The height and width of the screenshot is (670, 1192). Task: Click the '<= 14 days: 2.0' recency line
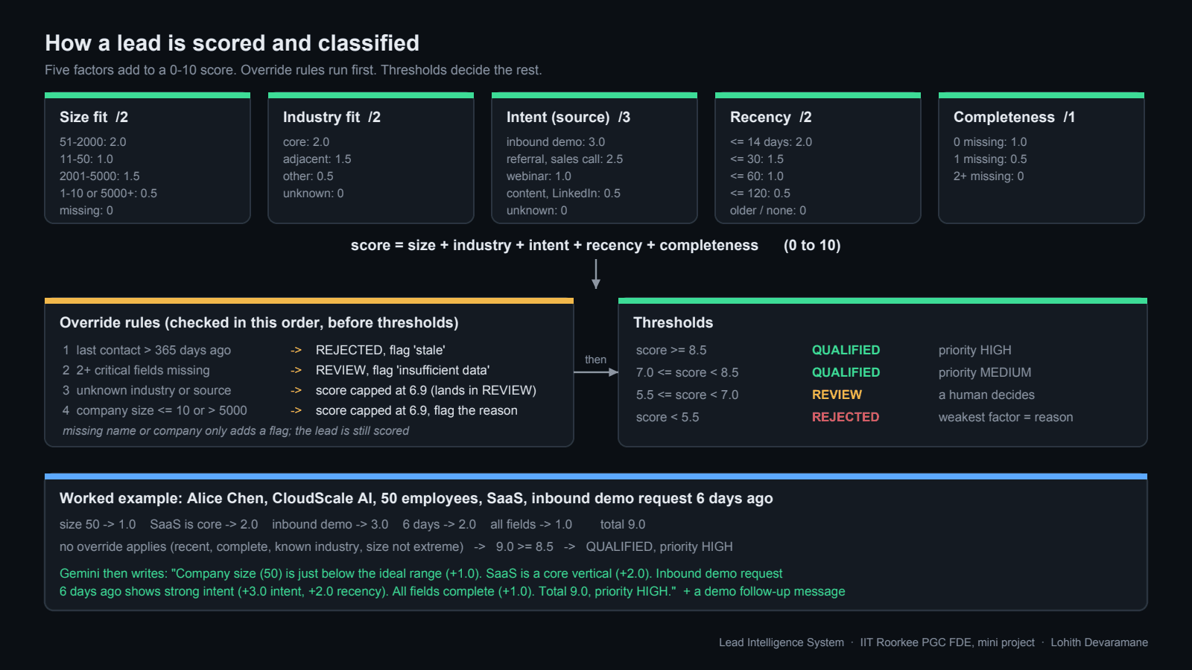[x=771, y=141]
